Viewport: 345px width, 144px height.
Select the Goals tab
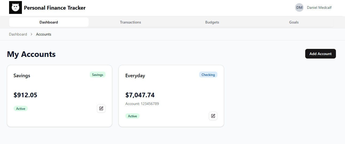click(x=294, y=22)
